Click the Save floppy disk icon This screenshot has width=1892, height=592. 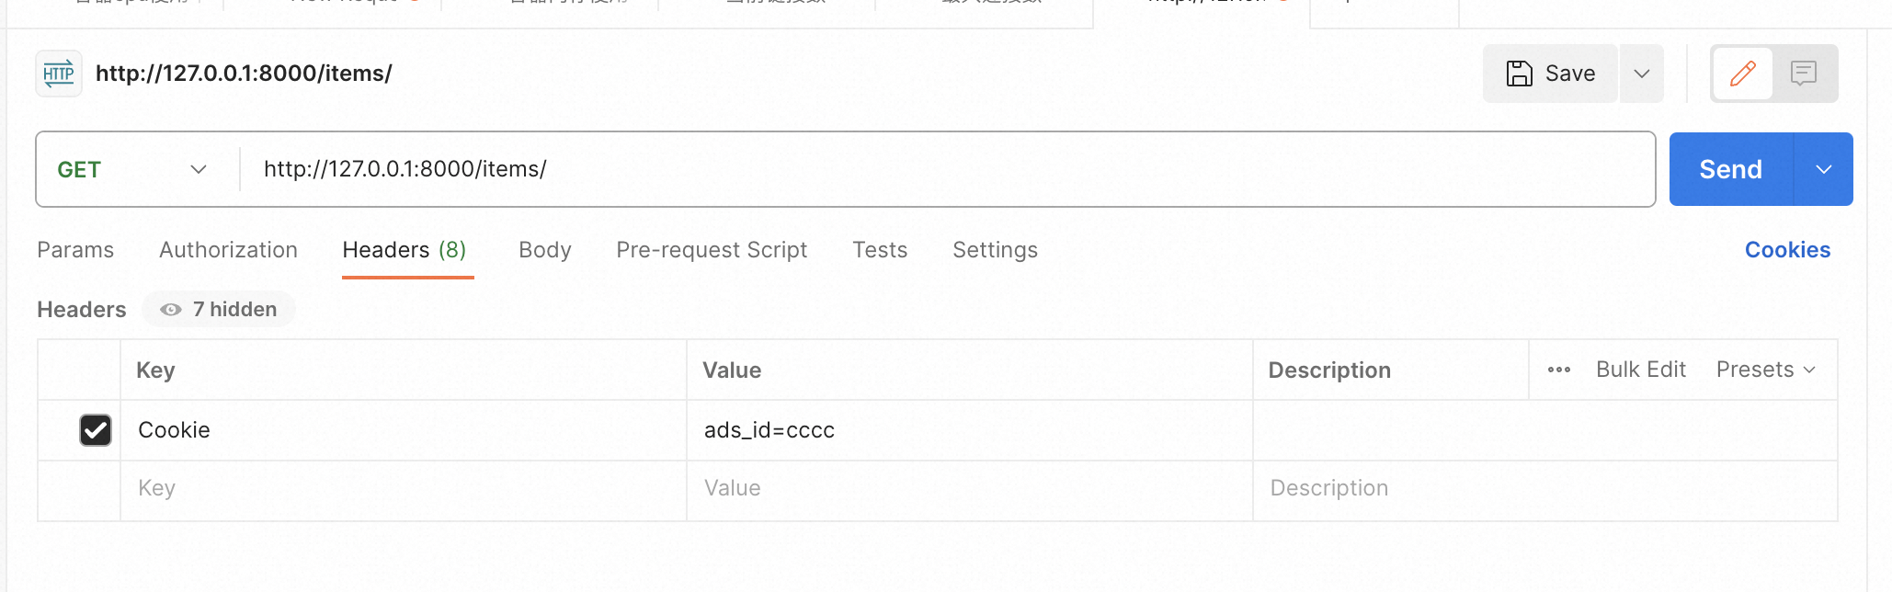click(x=1520, y=74)
